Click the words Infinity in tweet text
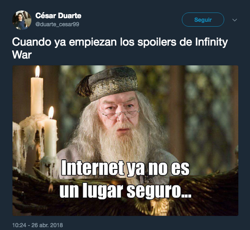The height and width of the screenshot is (230, 250). pyautogui.click(x=211, y=42)
